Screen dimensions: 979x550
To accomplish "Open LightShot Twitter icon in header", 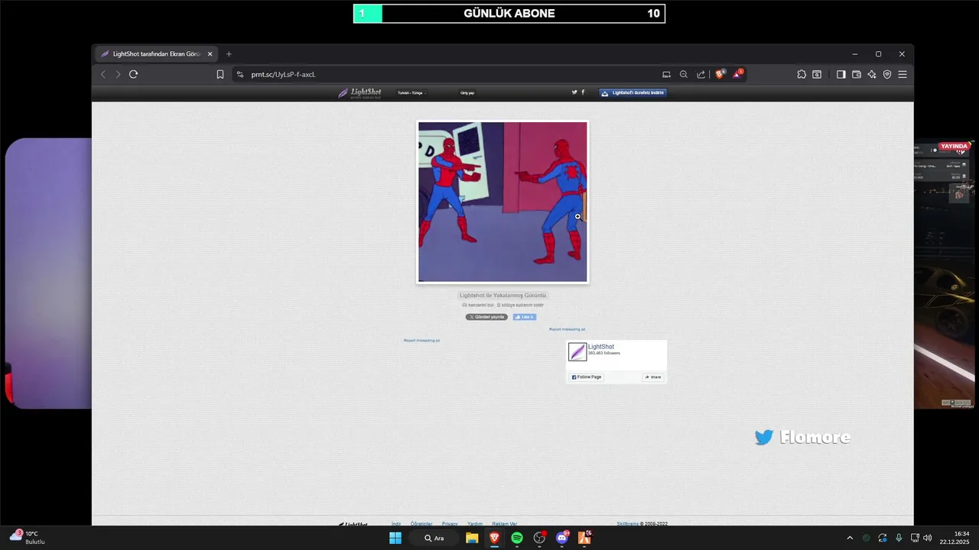I will tap(574, 92).
